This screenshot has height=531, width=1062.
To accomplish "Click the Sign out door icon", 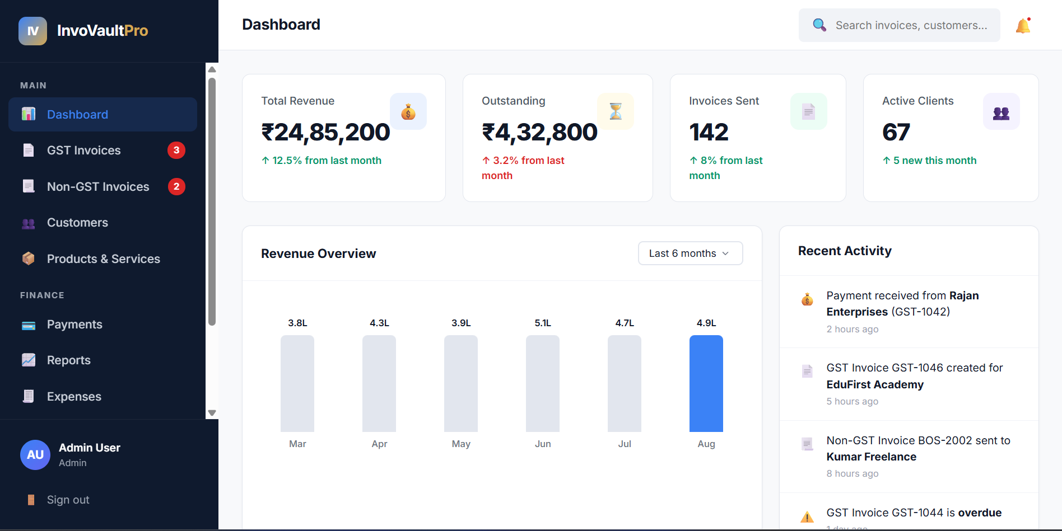I will tap(31, 500).
